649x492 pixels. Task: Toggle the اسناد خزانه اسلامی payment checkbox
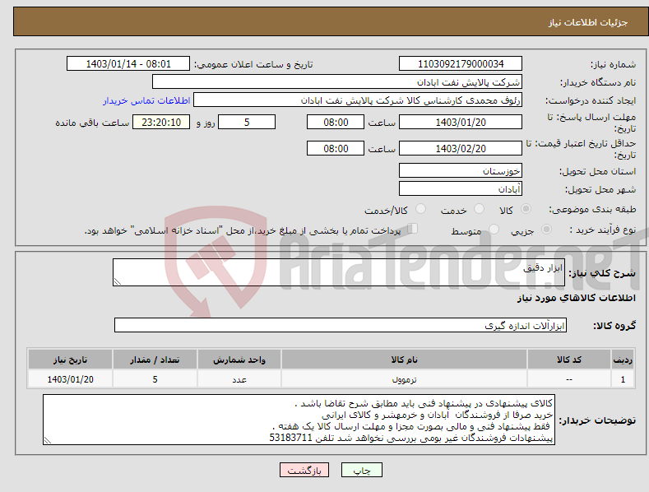coord(413,228)
